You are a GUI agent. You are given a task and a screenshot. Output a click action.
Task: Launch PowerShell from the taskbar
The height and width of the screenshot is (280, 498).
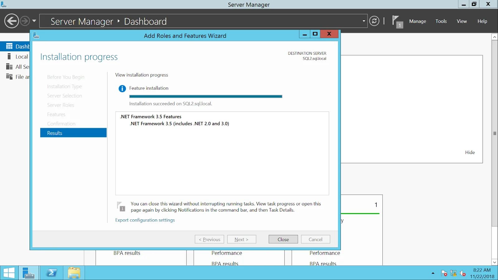52,273
